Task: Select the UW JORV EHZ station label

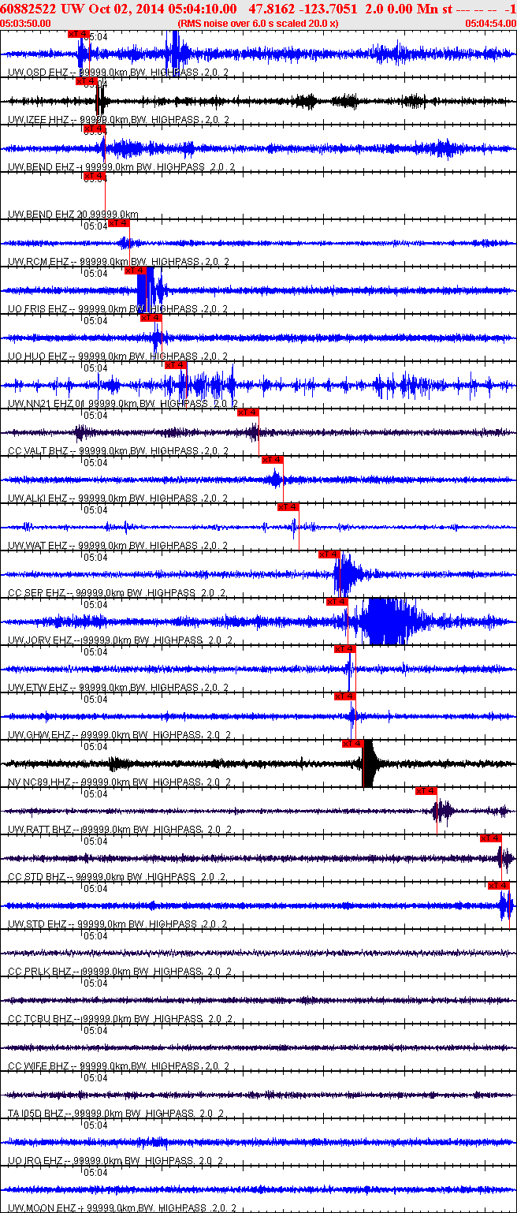Action: pyautogui.click(x=118, y=640)
